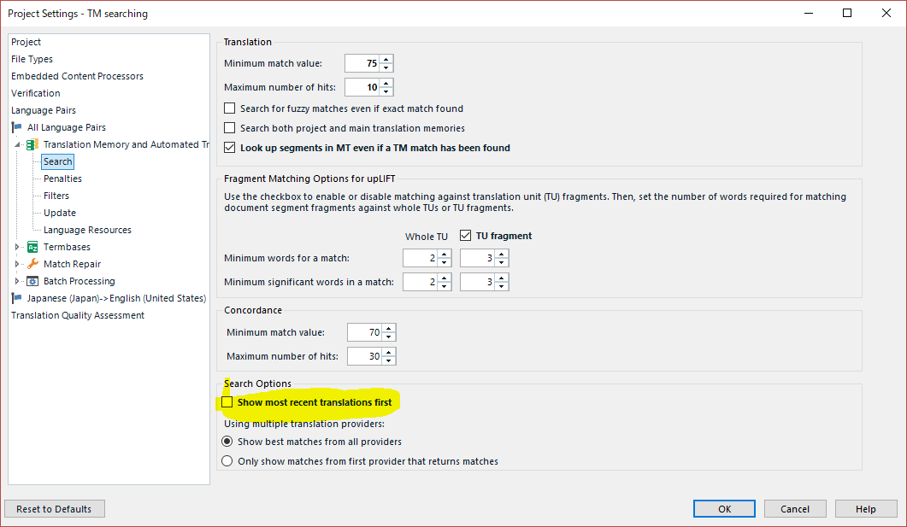
Task: Click the All Language Pairs flag icon
Action: pos(17,127)
